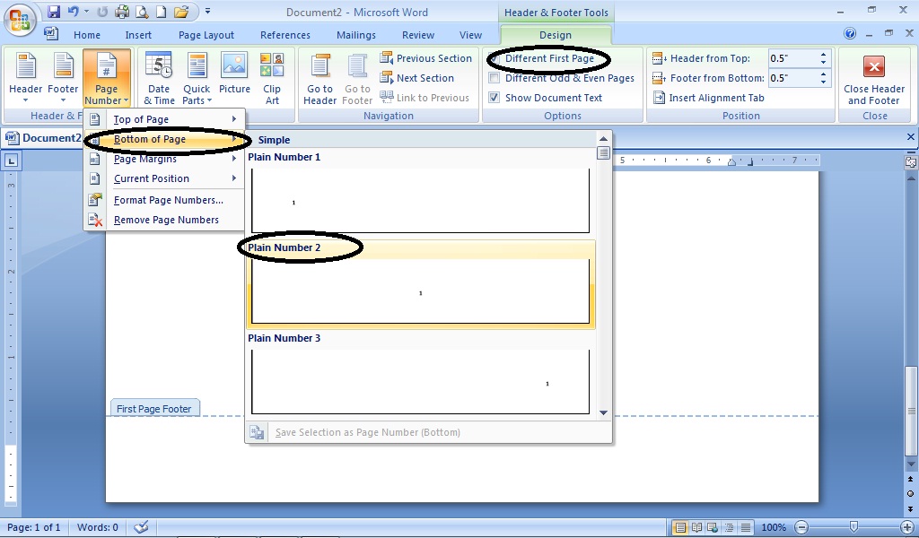The height and width of the screenshot is (538, 919).
Task: Select Bottom of Page menu item
Action: [x=164, y=139]
